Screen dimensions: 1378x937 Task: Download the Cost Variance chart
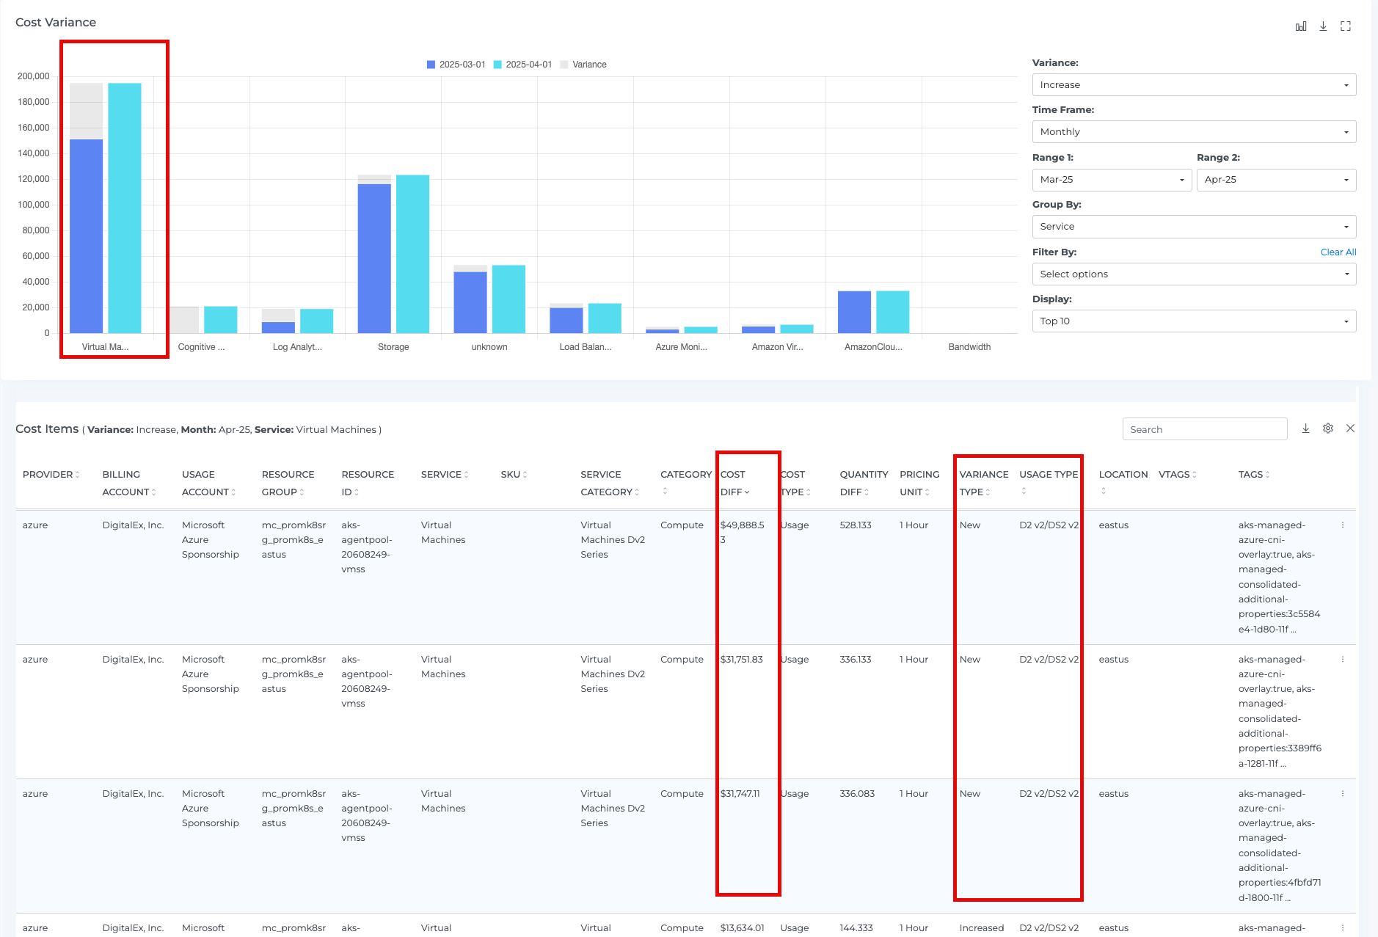point(1323,26)
